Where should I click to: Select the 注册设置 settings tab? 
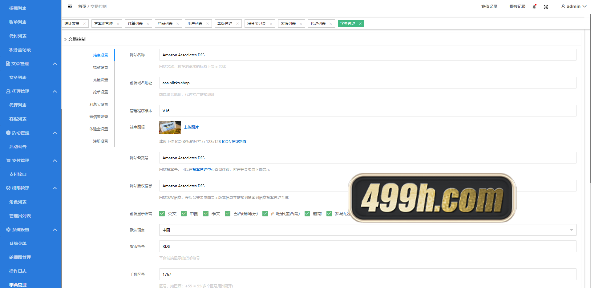click(x=100, y=141)
